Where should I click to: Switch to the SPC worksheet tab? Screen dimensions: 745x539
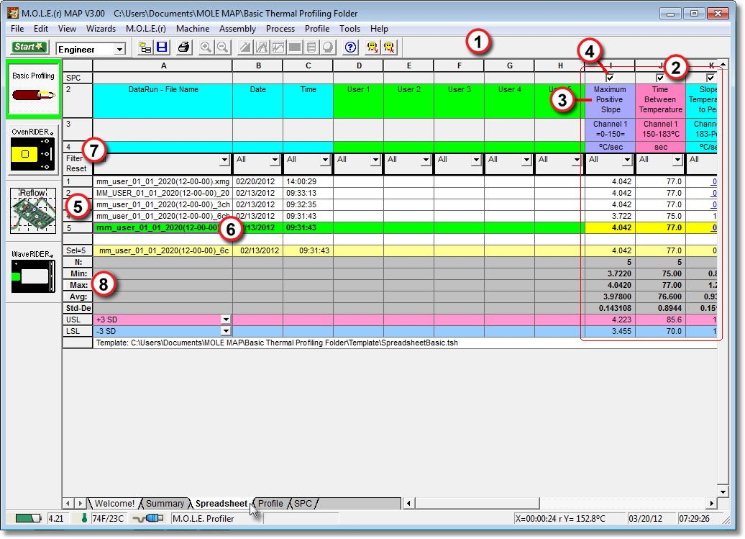(303, 503)
